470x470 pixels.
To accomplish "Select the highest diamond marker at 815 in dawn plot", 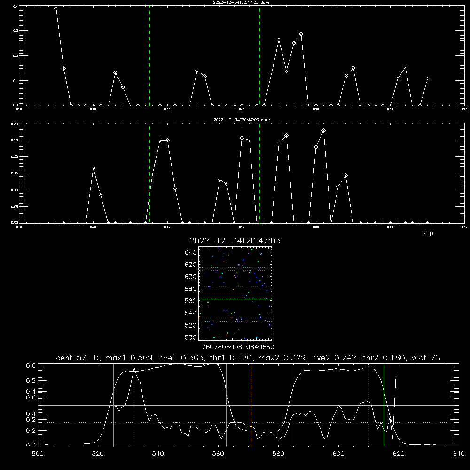I will (56, 8).
